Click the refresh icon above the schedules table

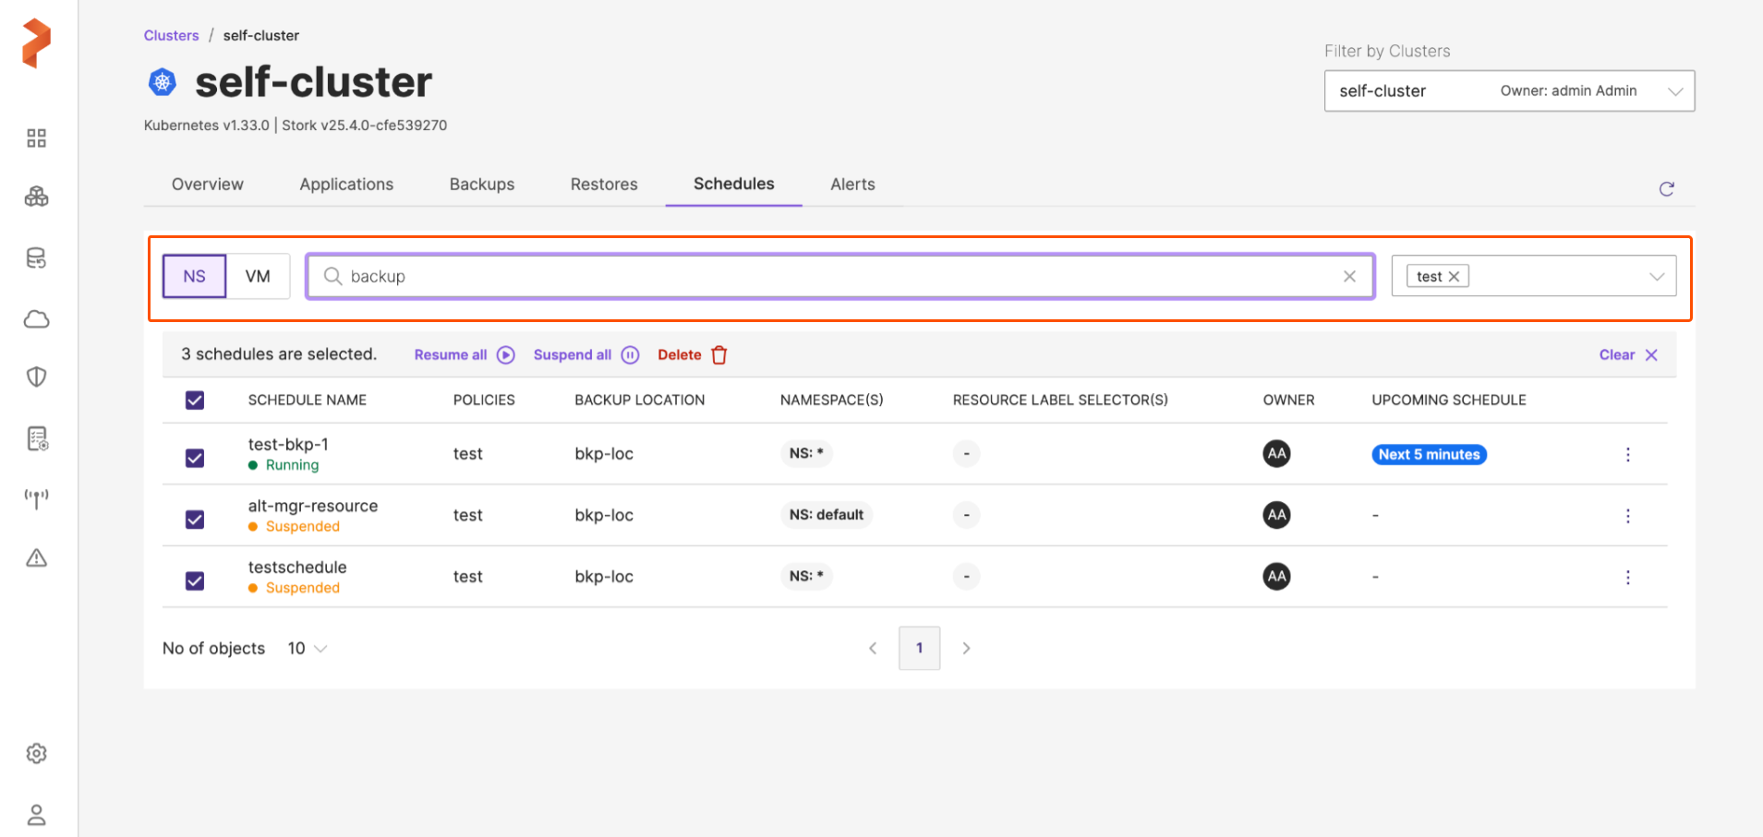tap(1666, 189)
